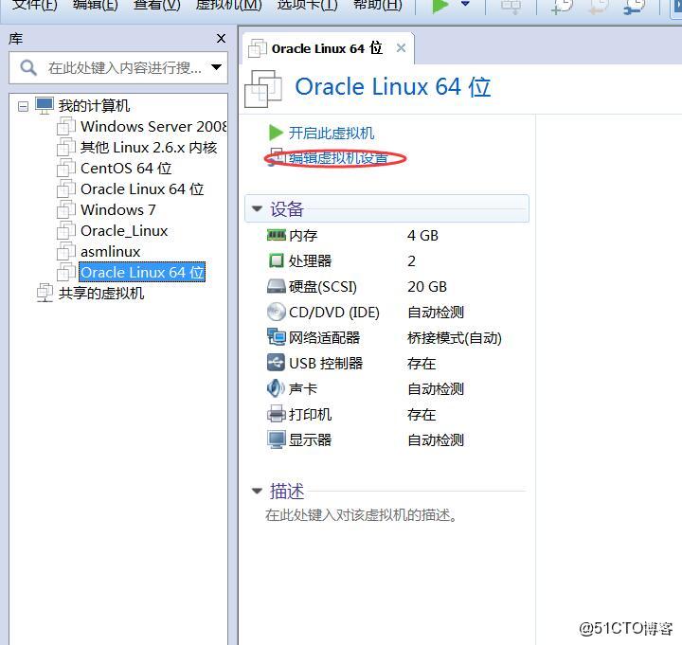Click the VM icon beside asmlinux

[66, 251]
